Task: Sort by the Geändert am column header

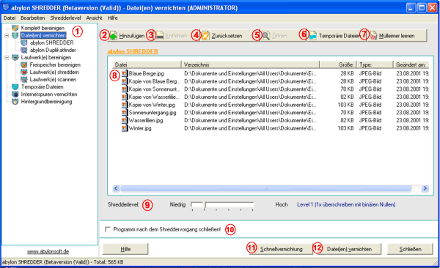Action: 411,64
